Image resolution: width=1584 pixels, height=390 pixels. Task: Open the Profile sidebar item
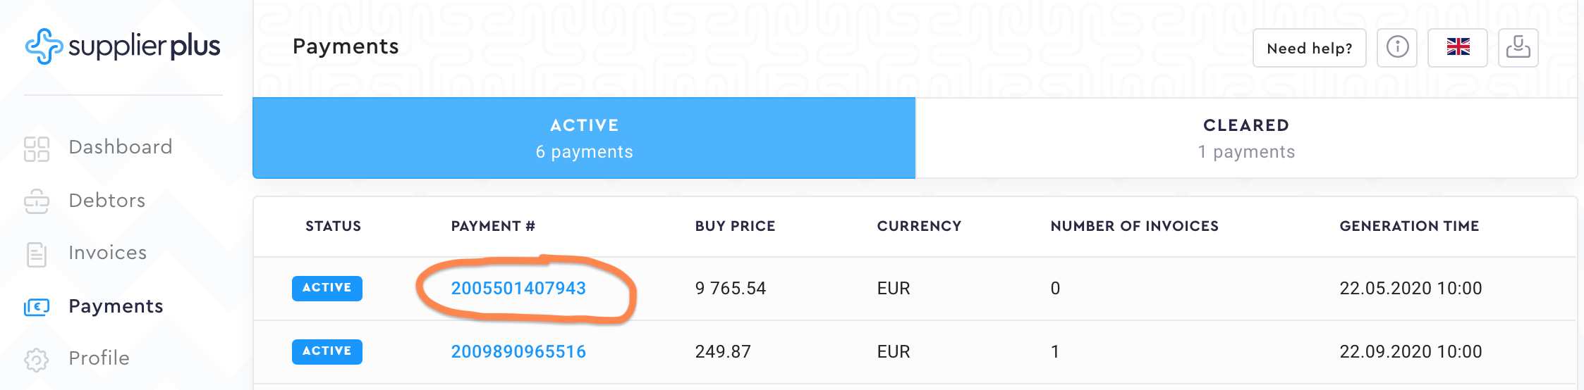[99, 358]
